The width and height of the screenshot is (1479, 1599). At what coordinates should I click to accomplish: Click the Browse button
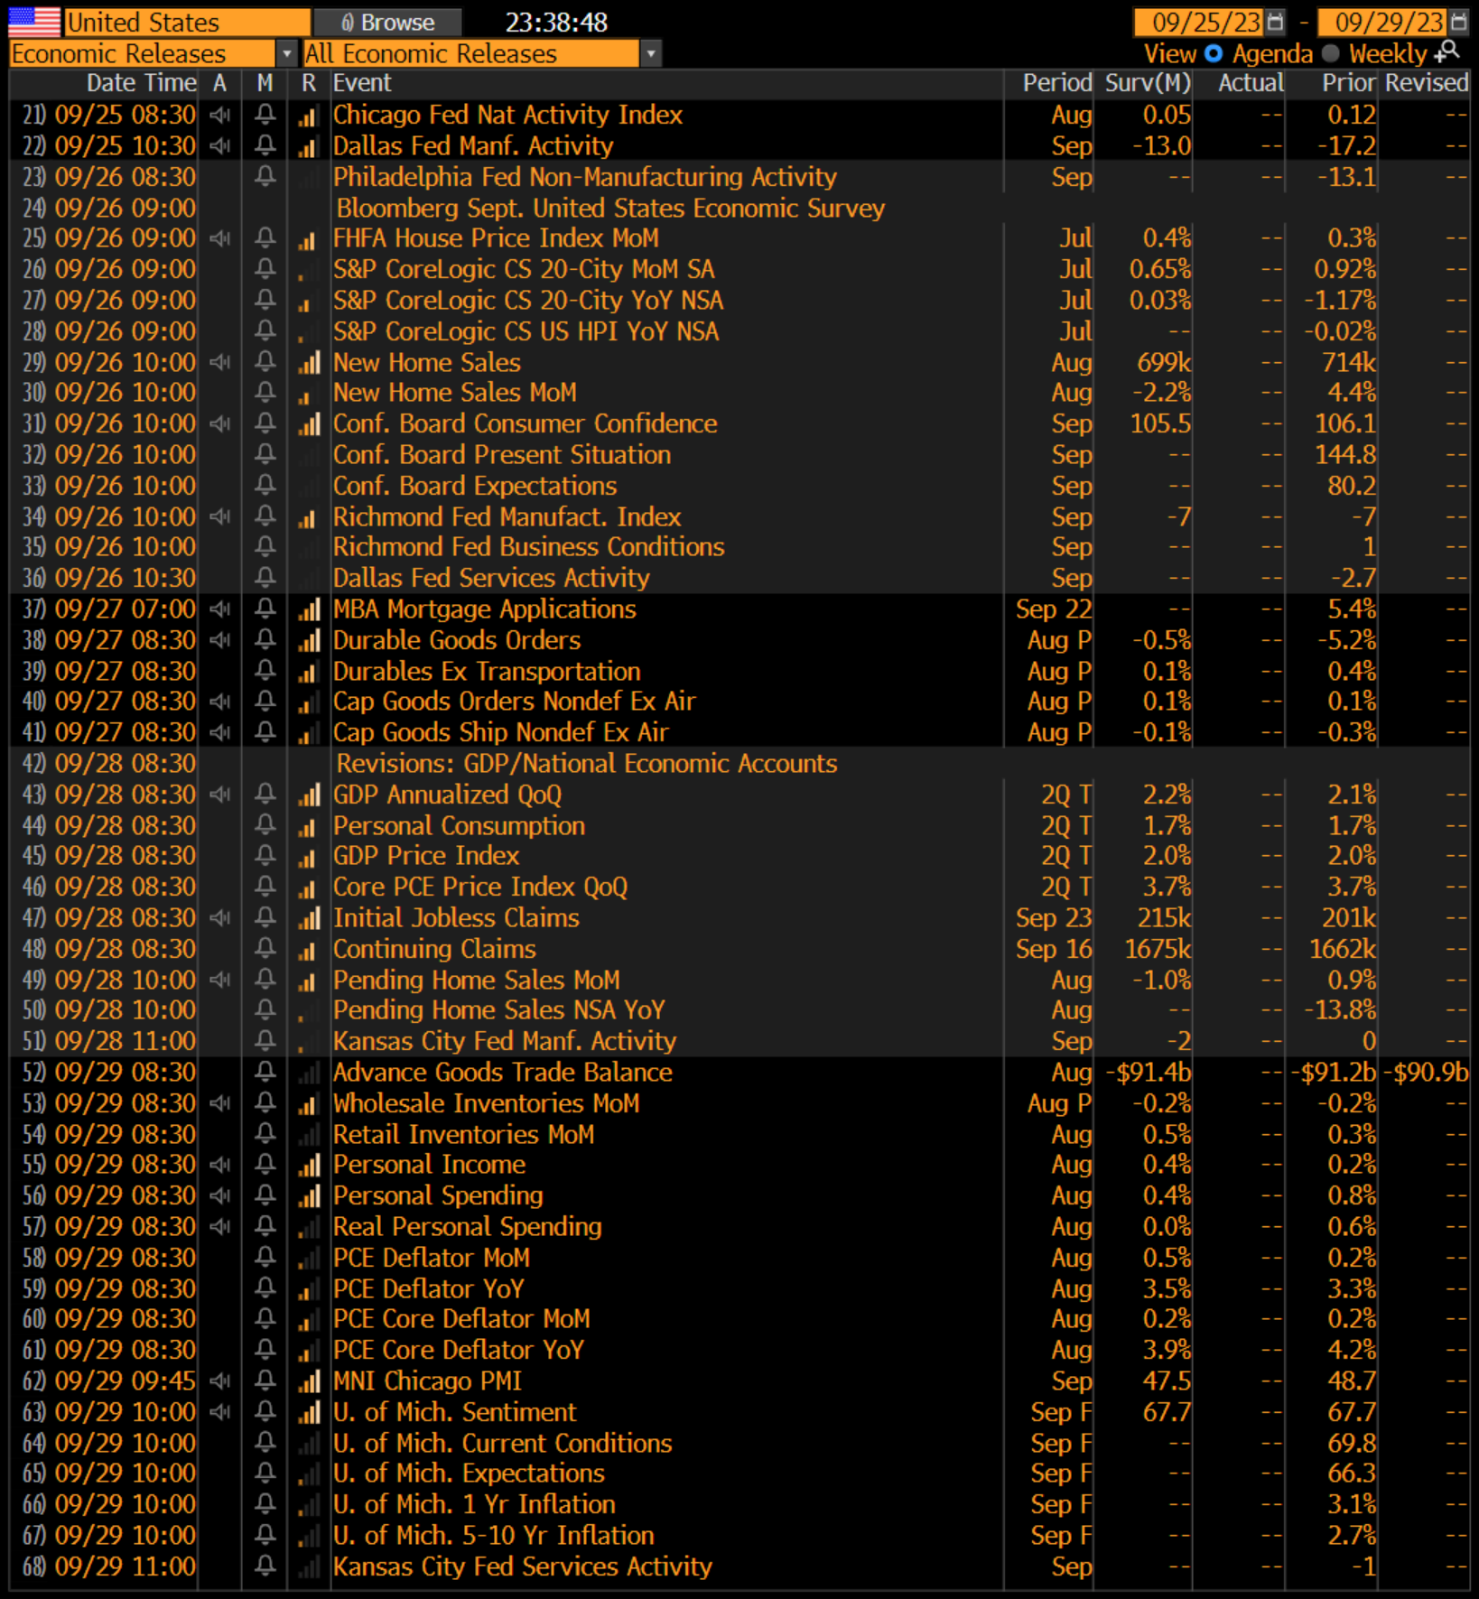coord(387,22)
